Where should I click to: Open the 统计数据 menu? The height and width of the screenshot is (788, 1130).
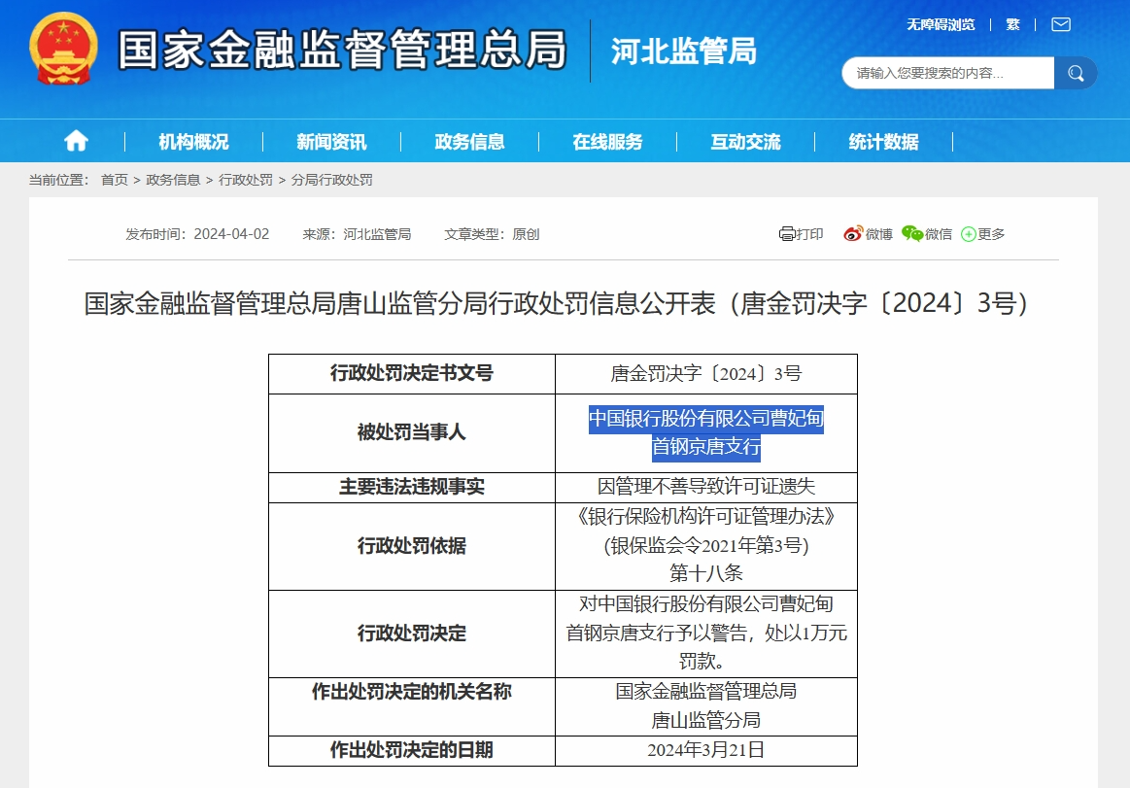point(883,141)
